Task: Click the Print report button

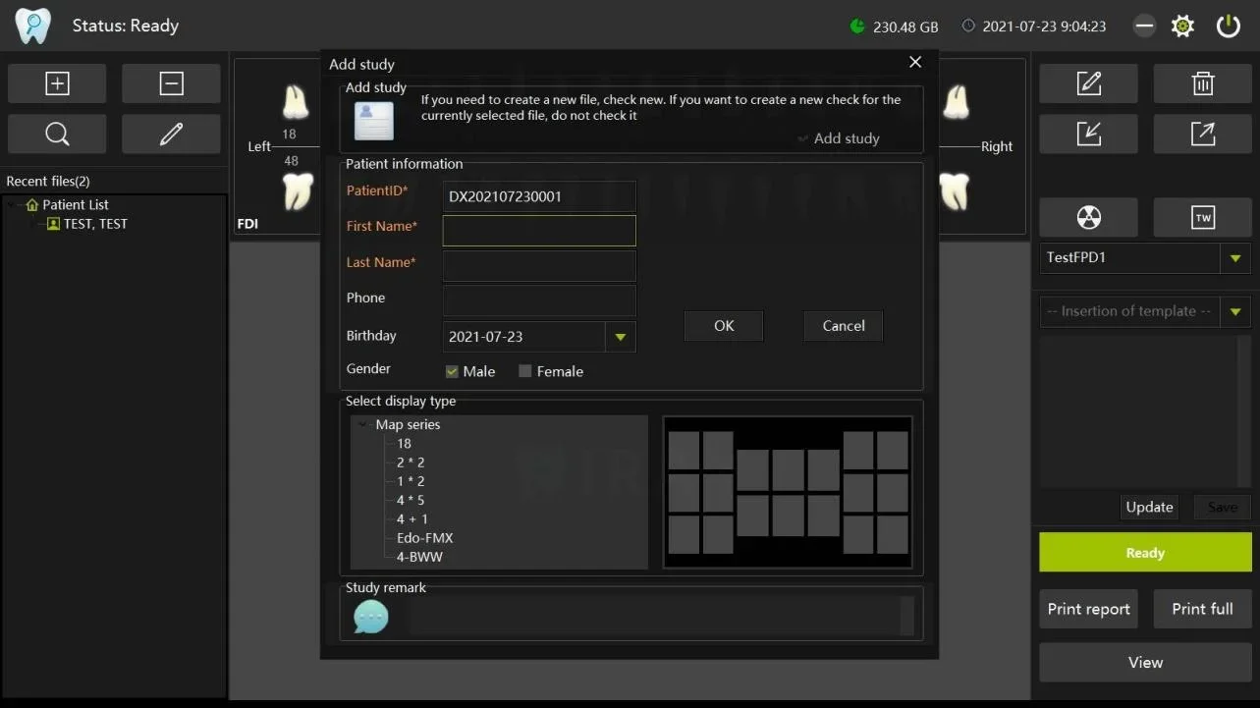Action: (1088, 609)
